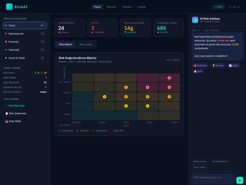Image resolution: width=246 pixels, height=185 pixels.
Task: Select the Tümü category
Action: pyautogui.click(x=25, y=26)
